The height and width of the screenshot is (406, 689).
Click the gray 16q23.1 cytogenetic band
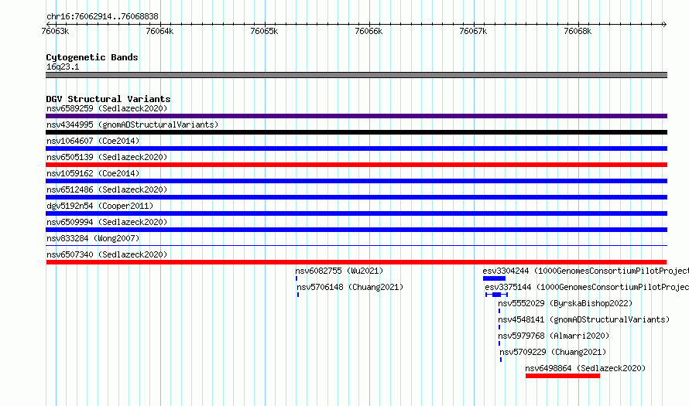[x=356, y=75]
